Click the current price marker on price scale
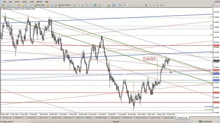The height and width of the screenshot is (123, 220). tap(216, 61)
